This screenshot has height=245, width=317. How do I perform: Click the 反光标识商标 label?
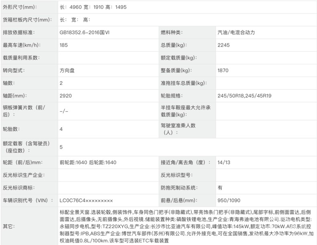(x=18, y=188)
